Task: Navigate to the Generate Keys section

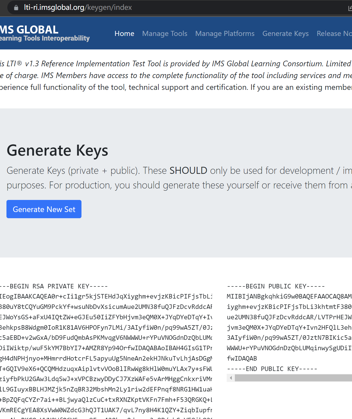Action: [x=285, y=33]
